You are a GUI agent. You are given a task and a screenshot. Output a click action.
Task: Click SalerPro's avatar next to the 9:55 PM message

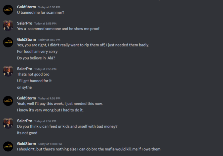pos(8,71)
